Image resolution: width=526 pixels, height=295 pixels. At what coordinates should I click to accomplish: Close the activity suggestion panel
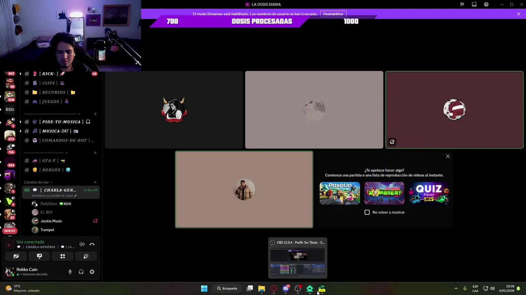(x=448, y=156)
